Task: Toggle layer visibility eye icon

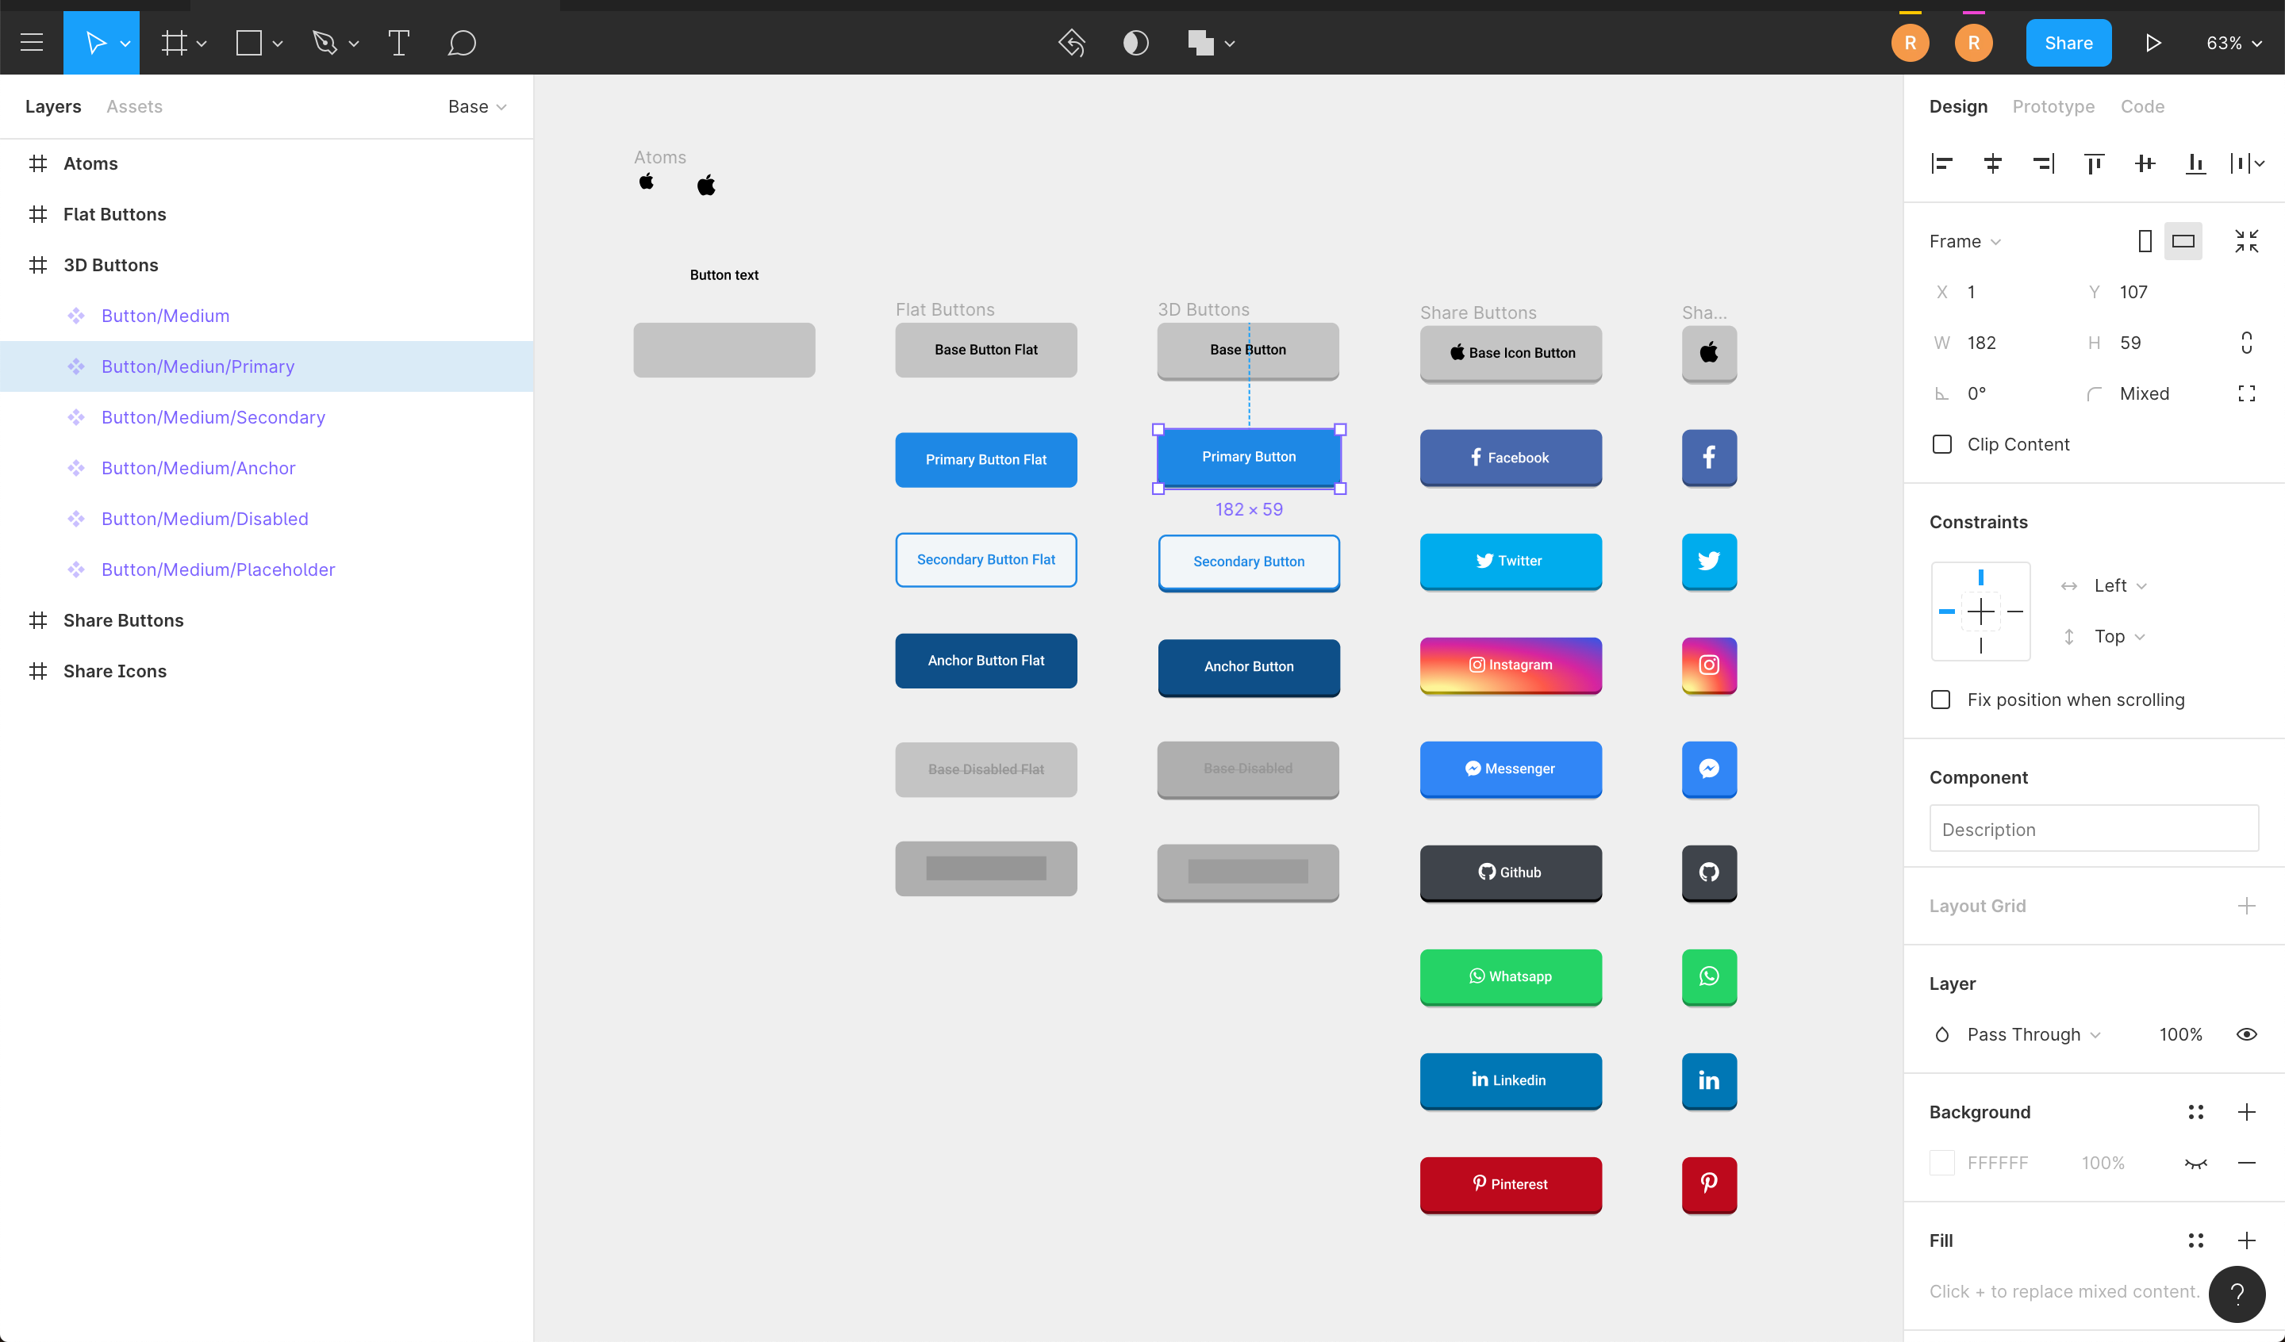Action: [x=2246, y=1034]
